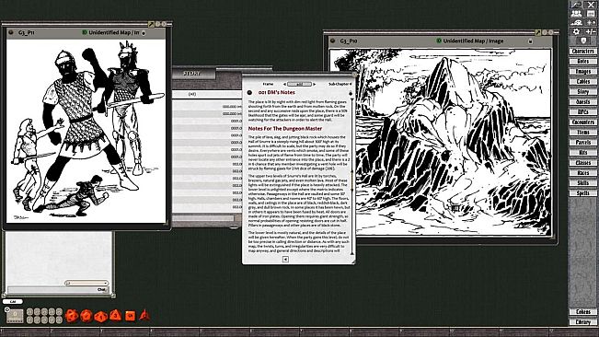Viewport: 599px width, 337px height.
Task: Click the DM's Notes vertical scrollbar
Action: point(351,176)
